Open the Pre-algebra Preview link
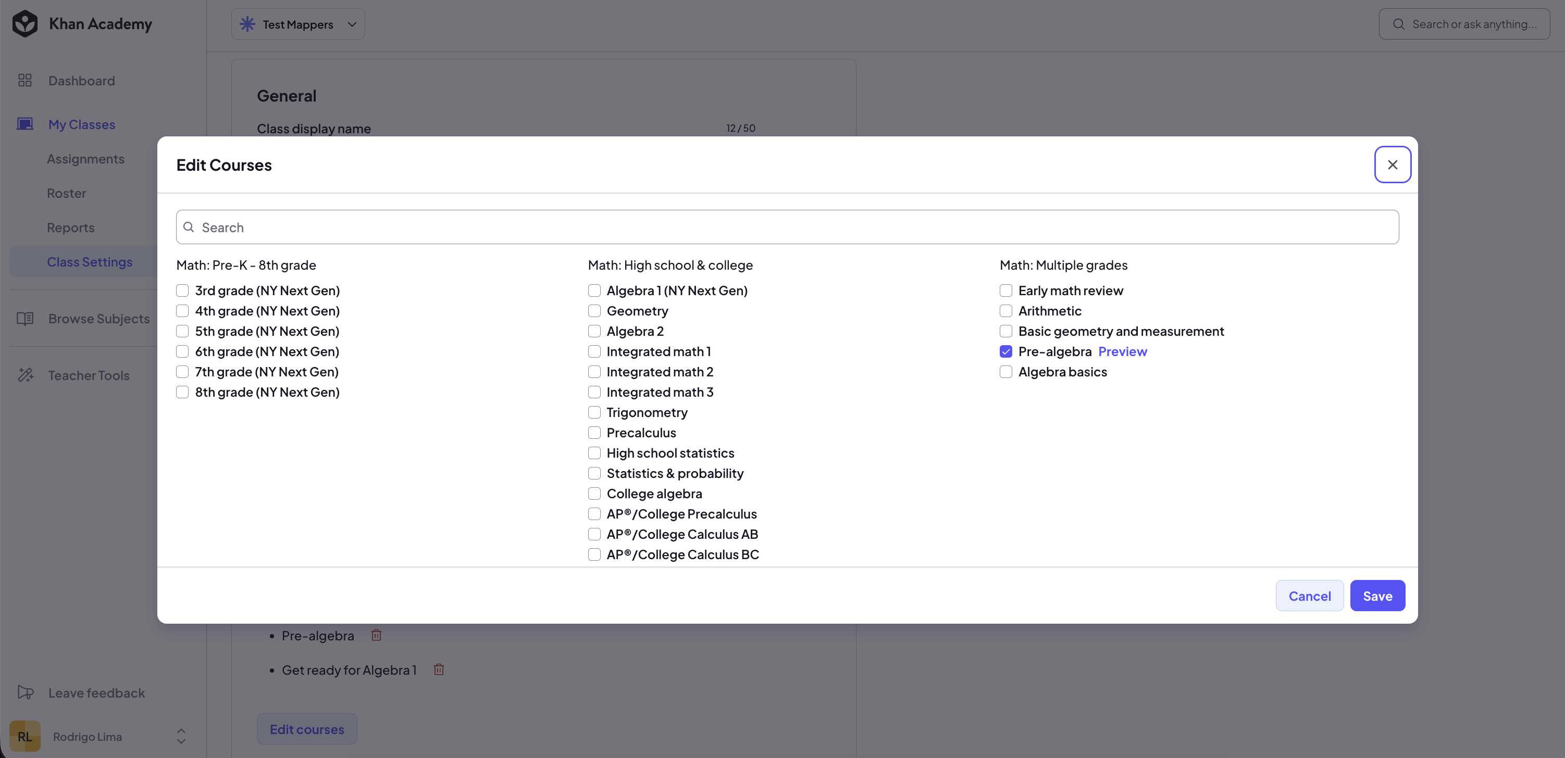 click(x=1122, y=351)
